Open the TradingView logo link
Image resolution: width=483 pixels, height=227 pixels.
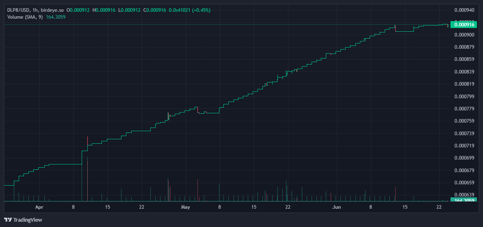23,220
